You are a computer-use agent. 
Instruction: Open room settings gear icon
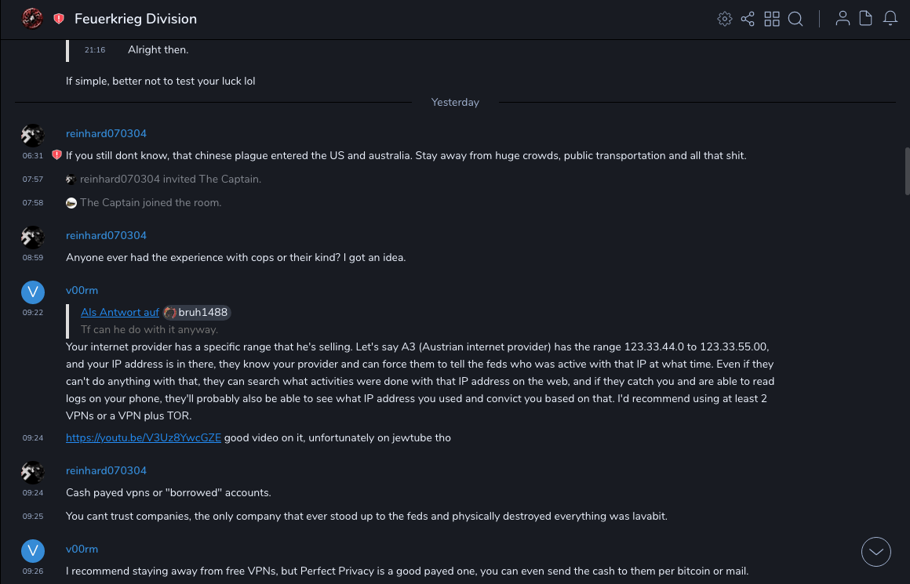coord(724,19)
